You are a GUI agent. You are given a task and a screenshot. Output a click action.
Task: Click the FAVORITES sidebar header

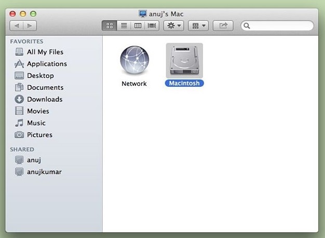click(26, 41)
